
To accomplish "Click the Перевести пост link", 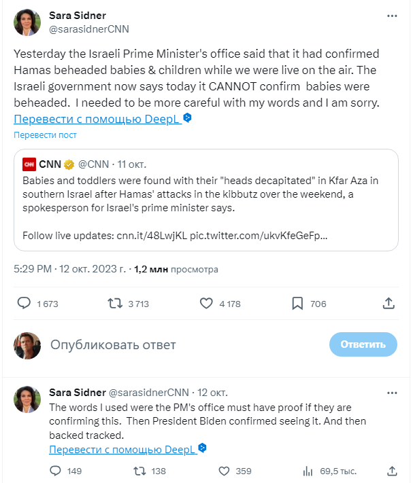I will coord(46,135).
